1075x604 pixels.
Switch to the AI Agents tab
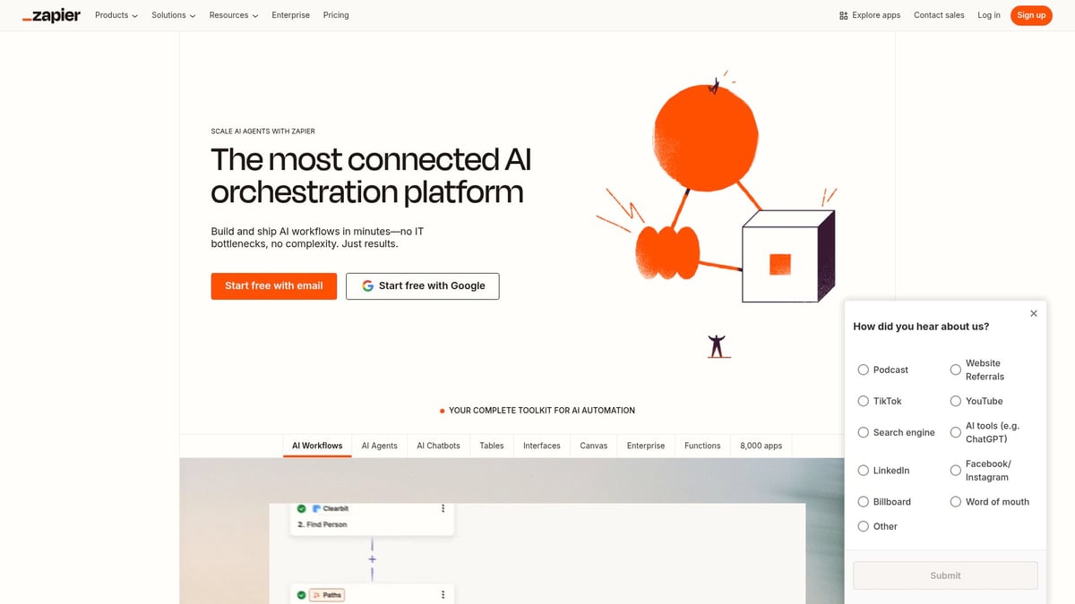pos(379,446)
